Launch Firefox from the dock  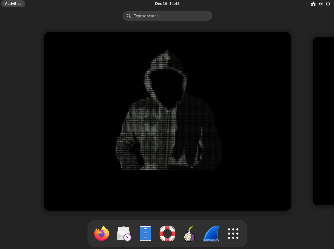102,233
